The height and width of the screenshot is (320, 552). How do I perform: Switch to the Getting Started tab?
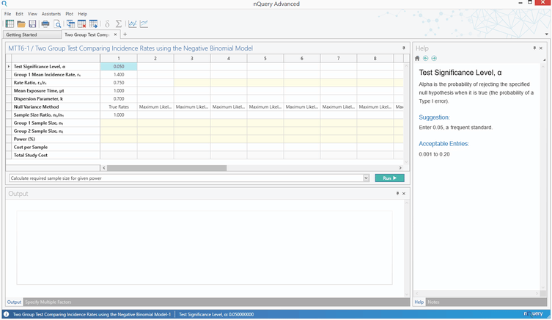32,34
